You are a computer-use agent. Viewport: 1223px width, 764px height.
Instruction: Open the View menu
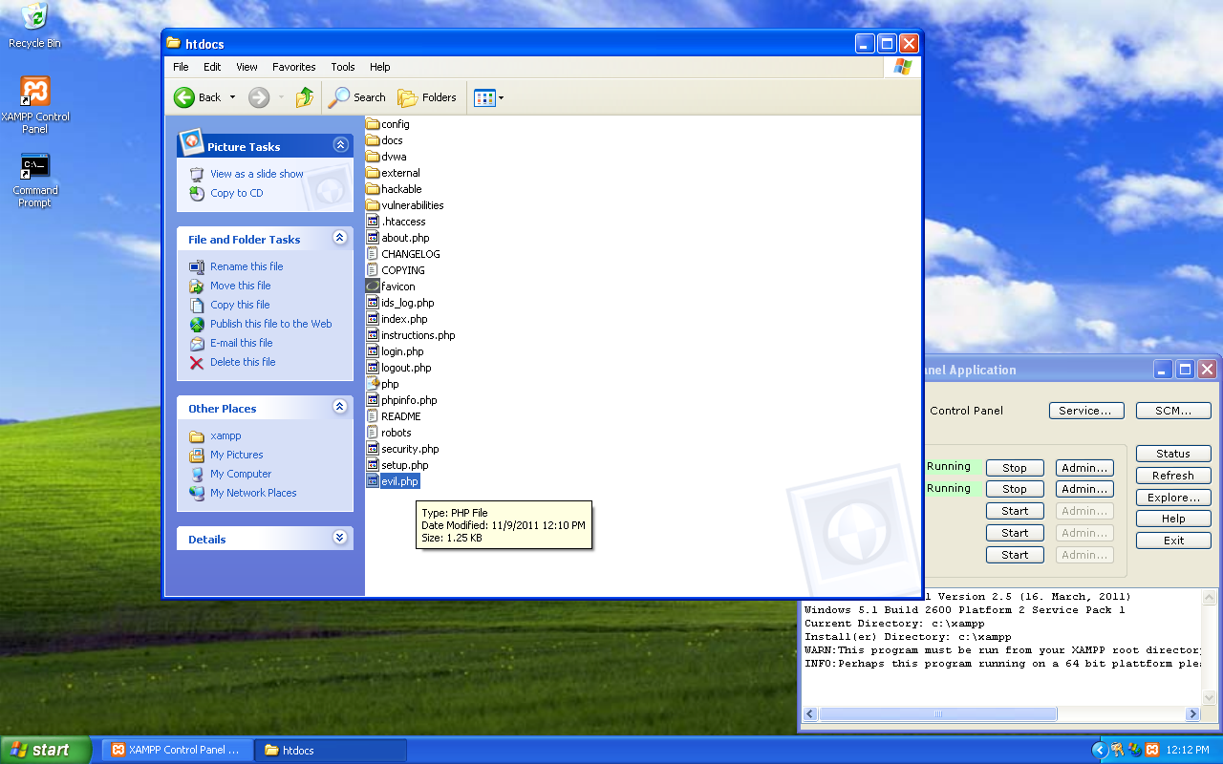247,67
